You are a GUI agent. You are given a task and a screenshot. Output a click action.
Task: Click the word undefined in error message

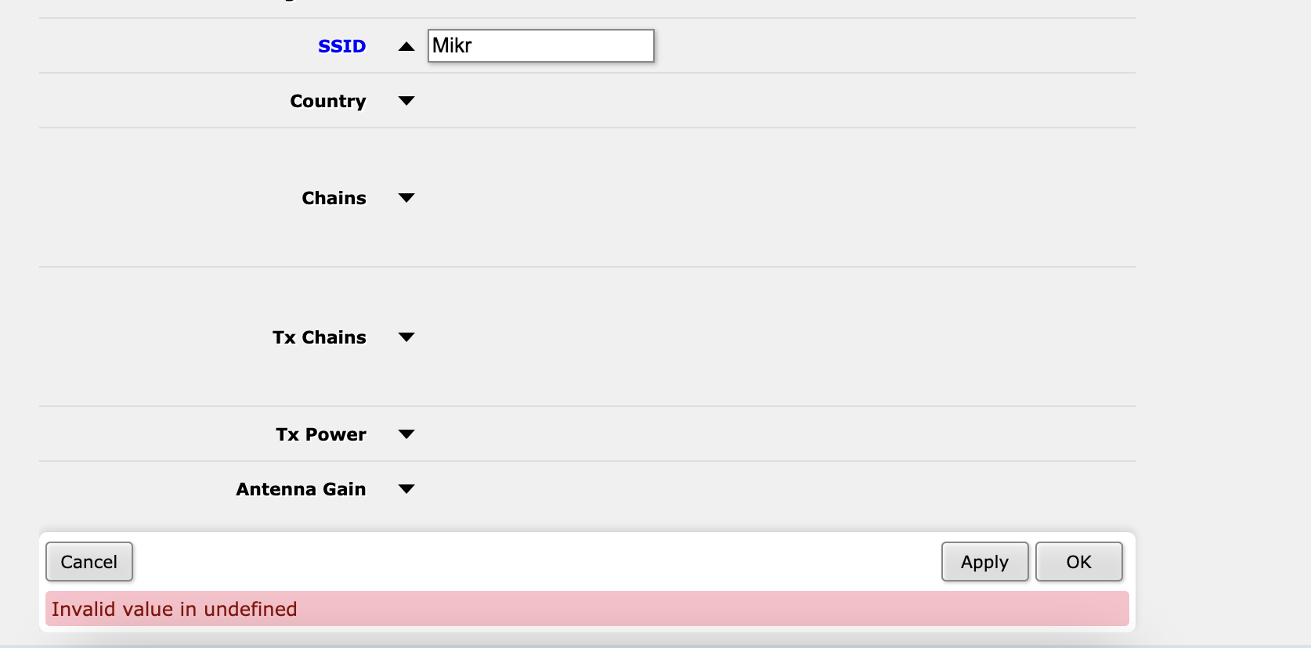coord(251,609)
